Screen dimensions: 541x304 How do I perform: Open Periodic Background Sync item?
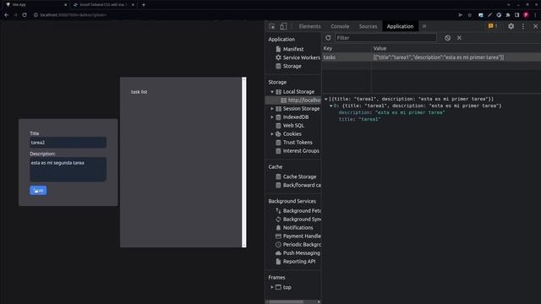point(298,244)
